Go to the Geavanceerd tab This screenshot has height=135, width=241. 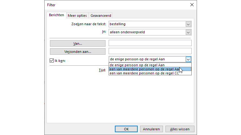click(101, 16)
